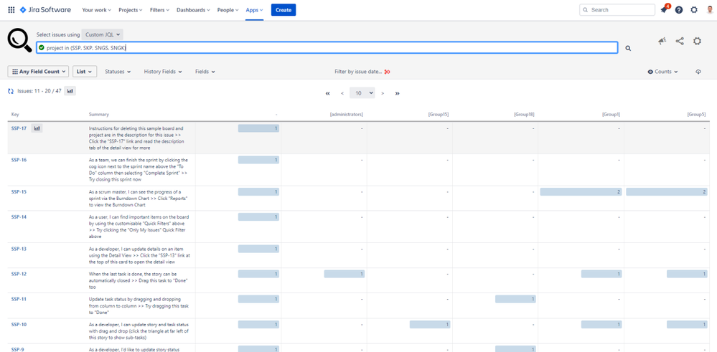
Task: Go to next page arrow
Action: pos(383,93)
